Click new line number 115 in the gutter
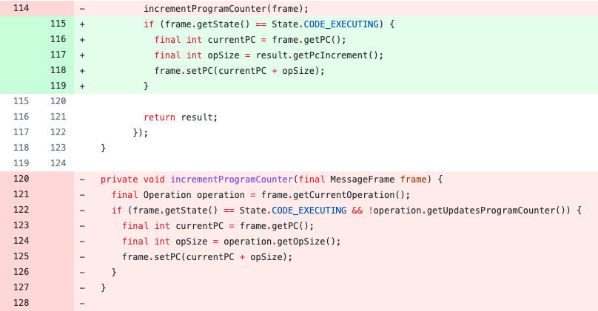 click(x=58, y=24)
